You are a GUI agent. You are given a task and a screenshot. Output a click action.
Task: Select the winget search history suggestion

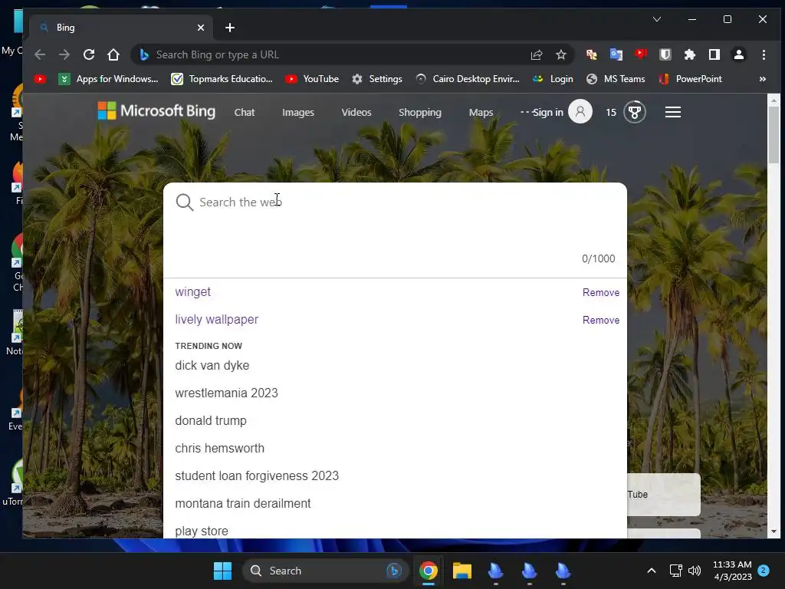coord(192,291)
